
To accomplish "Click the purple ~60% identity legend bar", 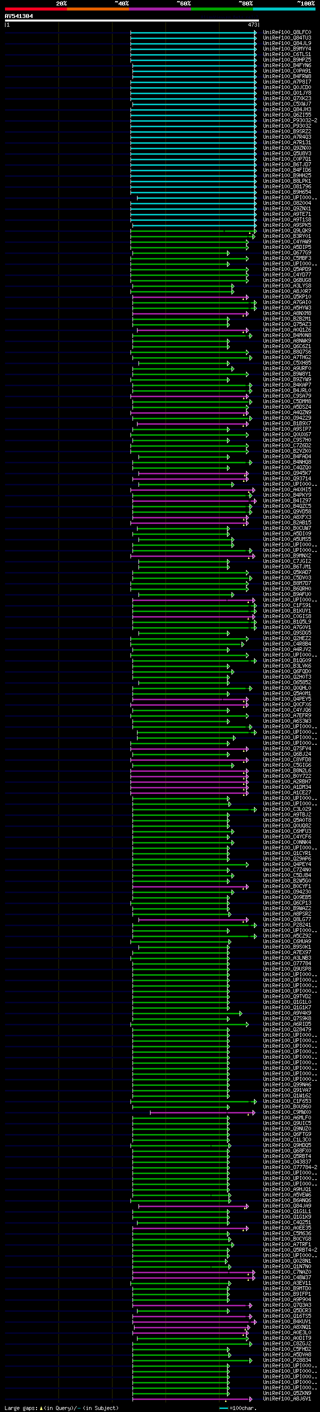I will pos(159,9).
